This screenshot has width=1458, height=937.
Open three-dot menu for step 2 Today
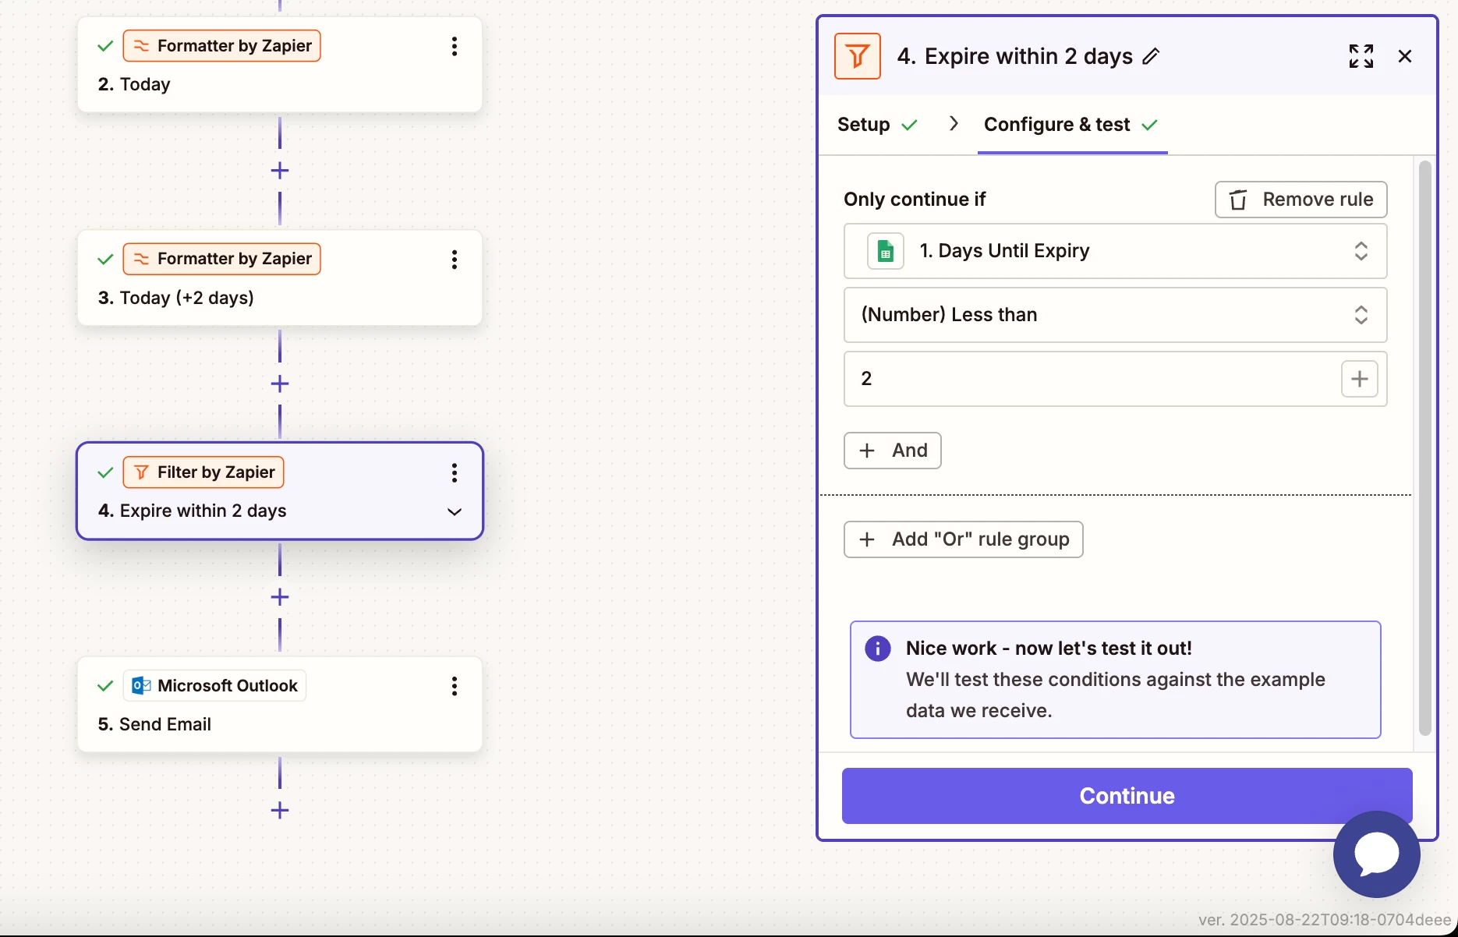point(454,46)
